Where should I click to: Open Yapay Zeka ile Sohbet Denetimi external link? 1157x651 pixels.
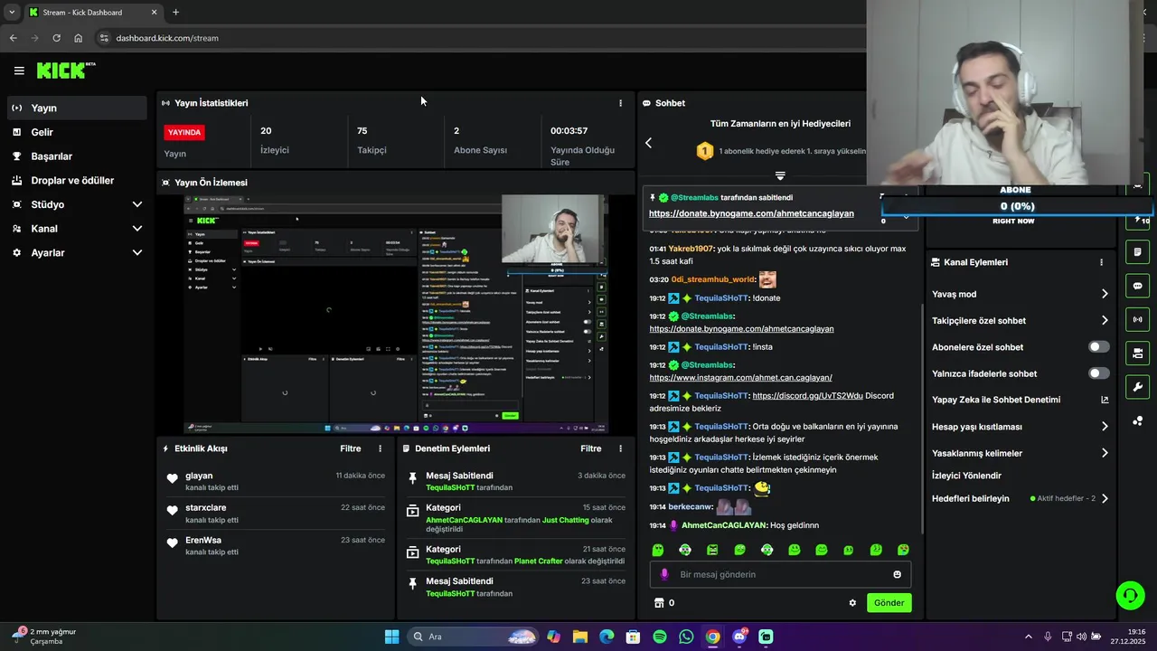pyautogui.click(x=1105, y=400)
